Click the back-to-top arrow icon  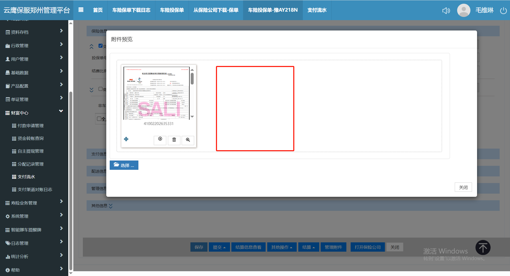point(483,248)
